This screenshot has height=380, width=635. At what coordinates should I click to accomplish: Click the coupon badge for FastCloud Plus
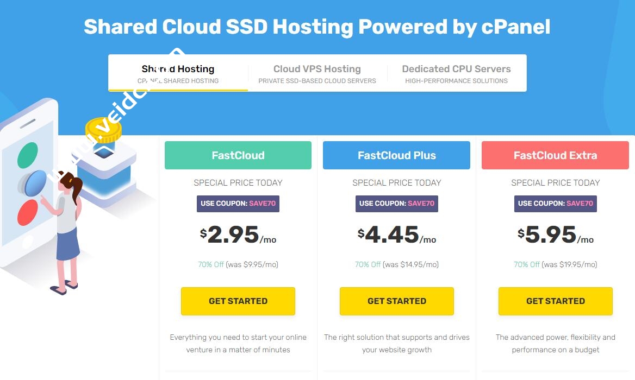[x=397, y=204]
